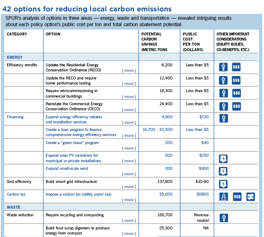Click the $$$ icon in the CECO row
Image resolution: width=264 pixels, height=237 pixels.
tap(237, 106)
